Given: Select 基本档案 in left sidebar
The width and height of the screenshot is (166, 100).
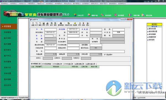Looking at the screenshot, I should pos(9,79).
